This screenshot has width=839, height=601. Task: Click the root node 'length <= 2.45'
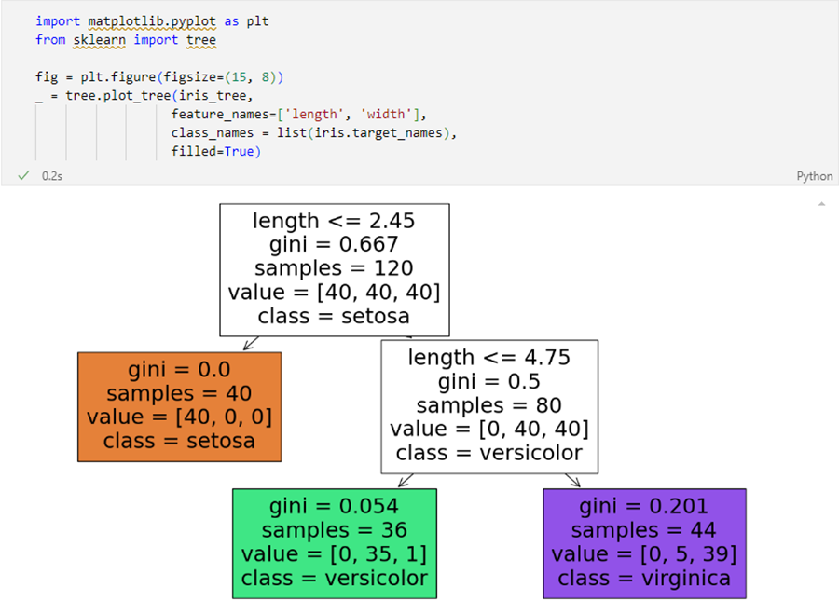pyautogui.click(x=335, y=270)
